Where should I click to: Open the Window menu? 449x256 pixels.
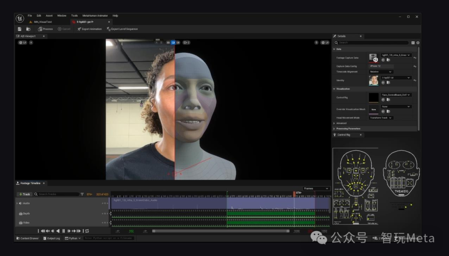pyautogui.click(x=62, y=16)
